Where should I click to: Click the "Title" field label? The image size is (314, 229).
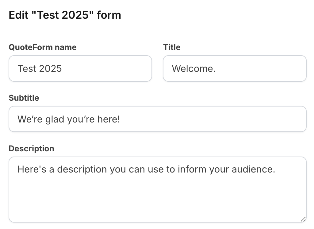point(172,47)
